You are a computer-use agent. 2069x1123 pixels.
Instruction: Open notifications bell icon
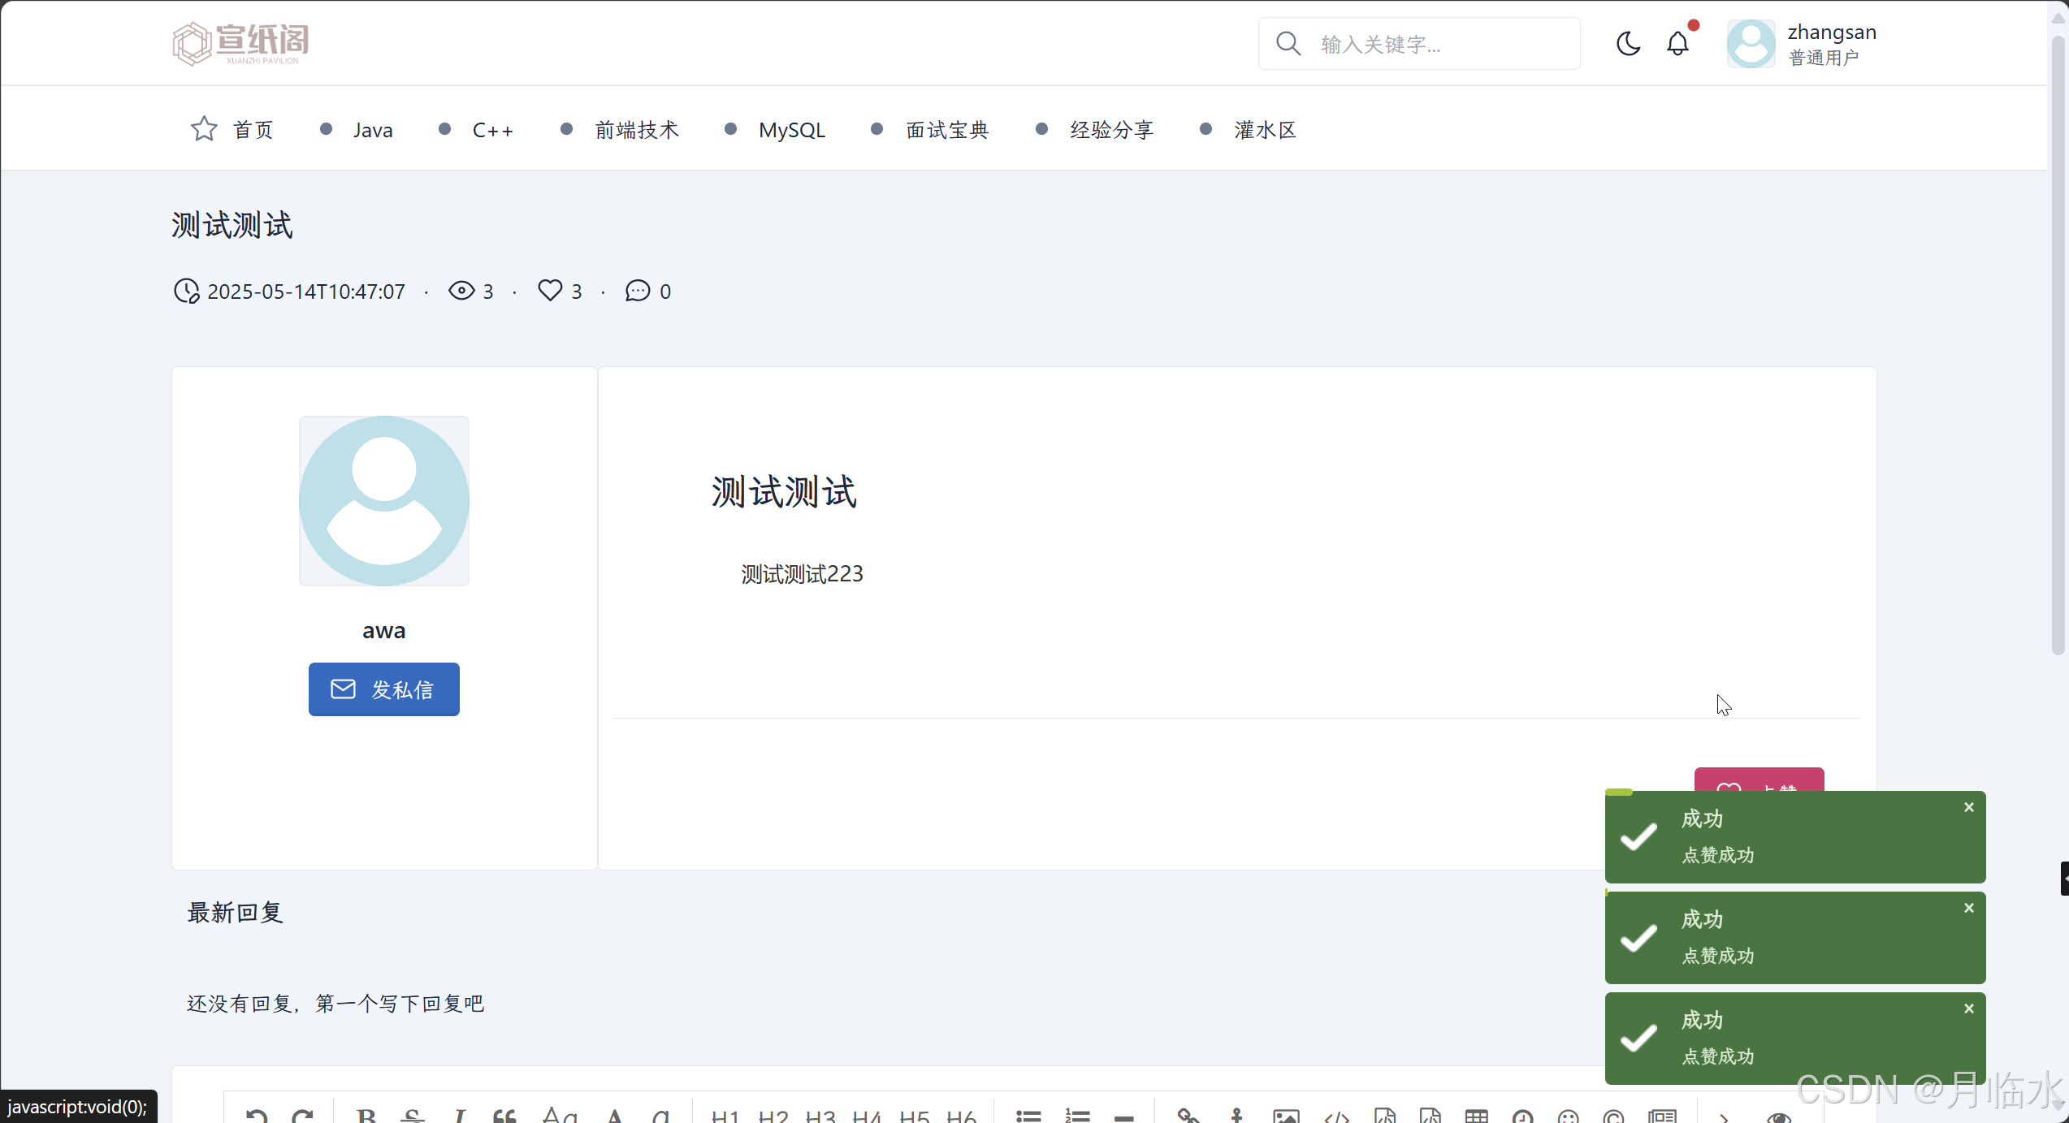[x=1677, y=43]
